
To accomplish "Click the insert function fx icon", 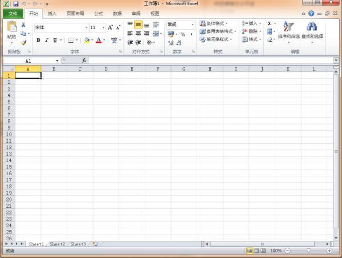I will point(84,60).
